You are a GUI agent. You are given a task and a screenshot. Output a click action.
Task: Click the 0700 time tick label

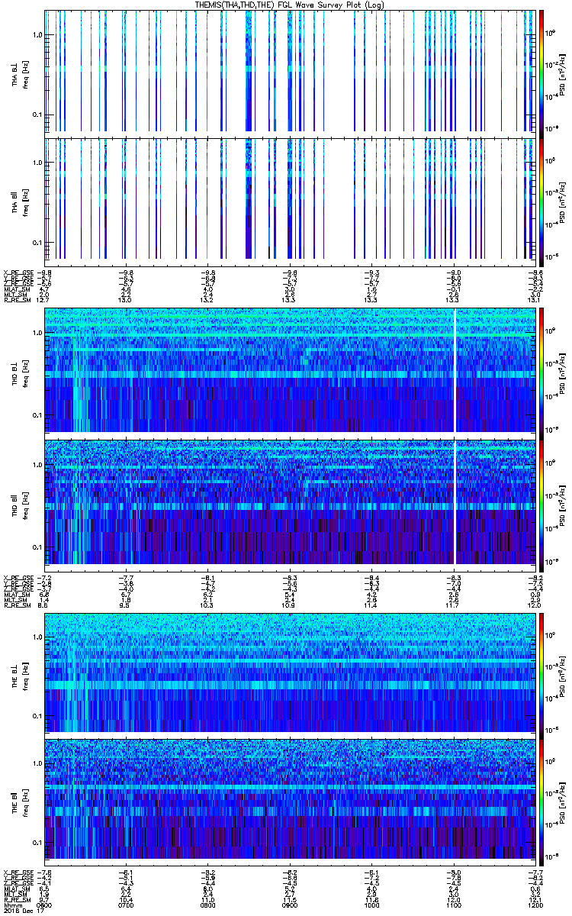[x=127, y=905]
